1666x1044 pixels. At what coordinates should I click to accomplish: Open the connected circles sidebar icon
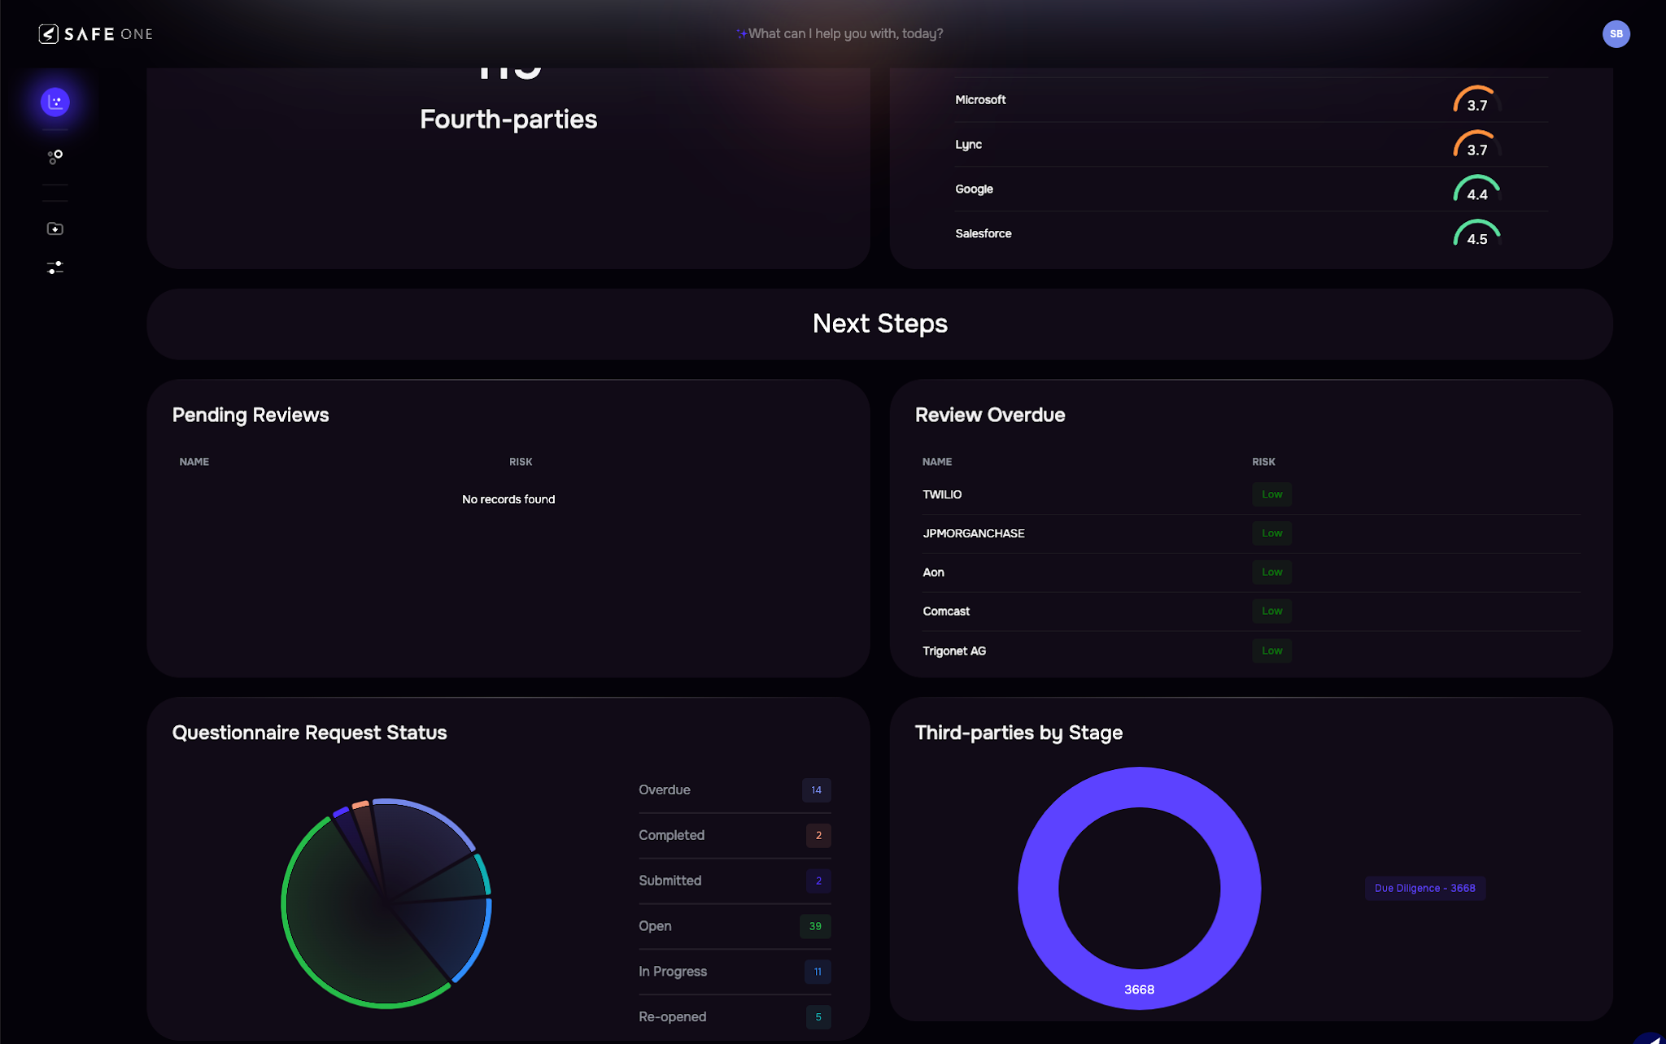click(x=55, y=156)
